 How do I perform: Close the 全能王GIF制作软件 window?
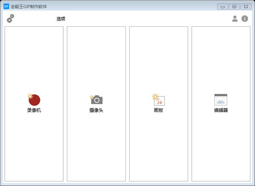click(x=246, y=6)
